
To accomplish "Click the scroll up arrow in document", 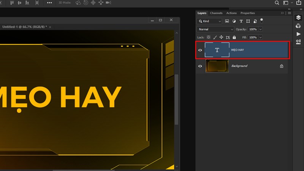I will [x=177, y=33].
